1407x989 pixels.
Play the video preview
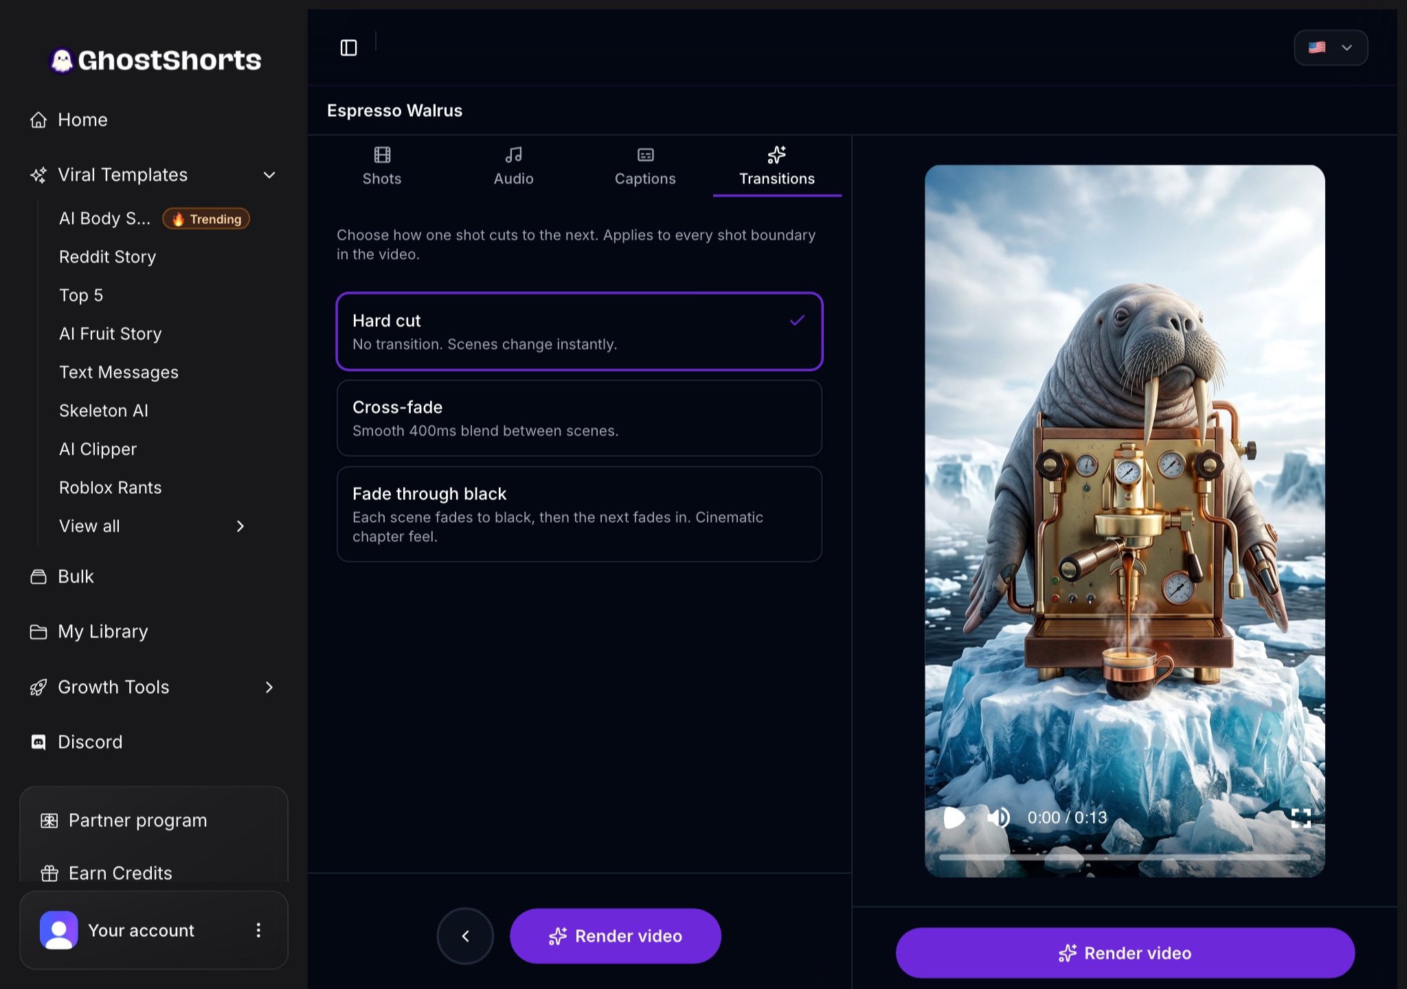tap(955, 818)
